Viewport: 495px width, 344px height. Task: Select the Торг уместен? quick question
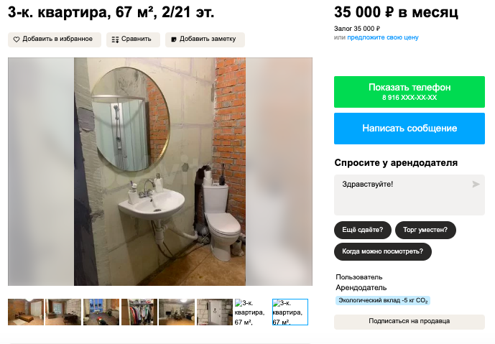pos(425,230)
